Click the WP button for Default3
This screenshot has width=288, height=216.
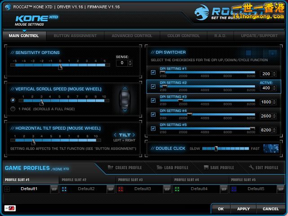tap(167, 189)
